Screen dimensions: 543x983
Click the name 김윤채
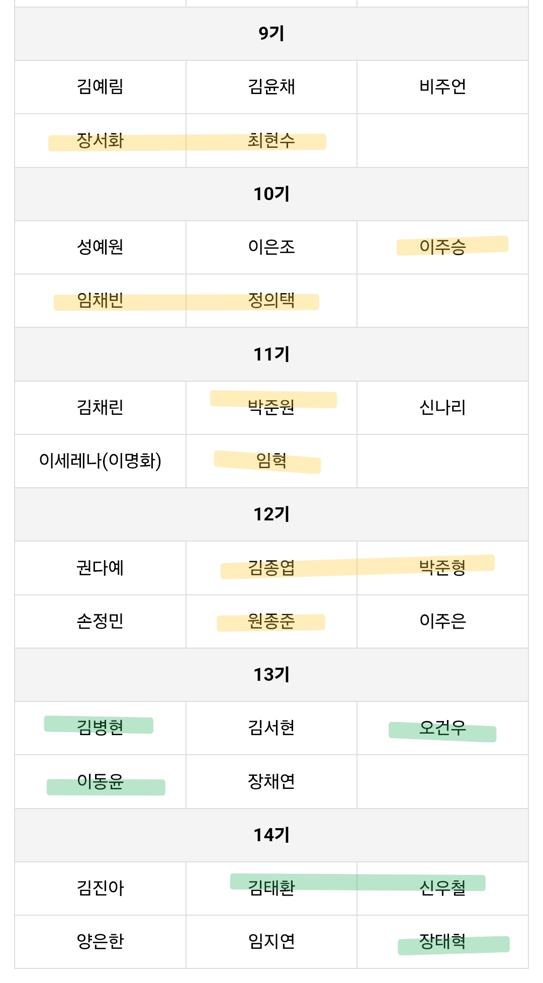point(271,86)
